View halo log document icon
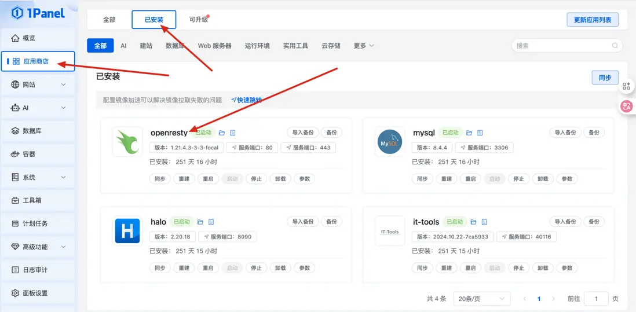 tap(211, 222)
